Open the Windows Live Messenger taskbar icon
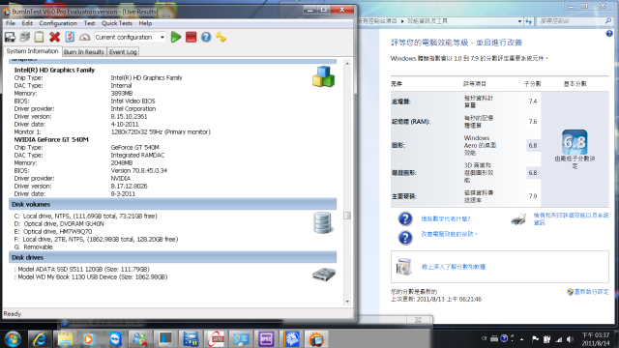 [139, 339]
